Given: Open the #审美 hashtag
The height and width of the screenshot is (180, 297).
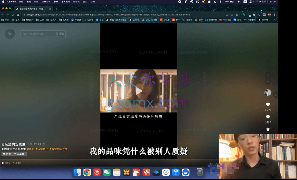Looking at the screenshot, I should 31,149.
